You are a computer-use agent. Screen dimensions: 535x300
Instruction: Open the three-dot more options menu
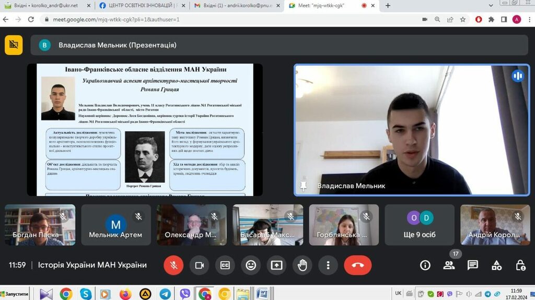click(328, 265)
